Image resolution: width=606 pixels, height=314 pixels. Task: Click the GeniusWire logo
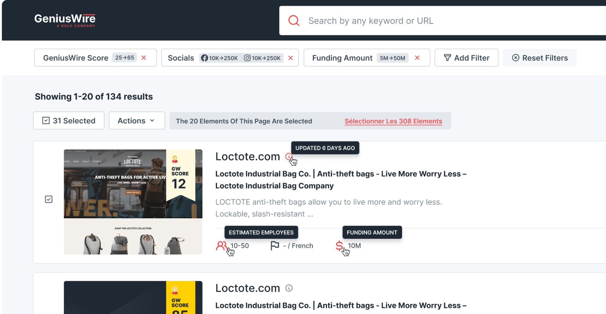(x=65, y=21)
